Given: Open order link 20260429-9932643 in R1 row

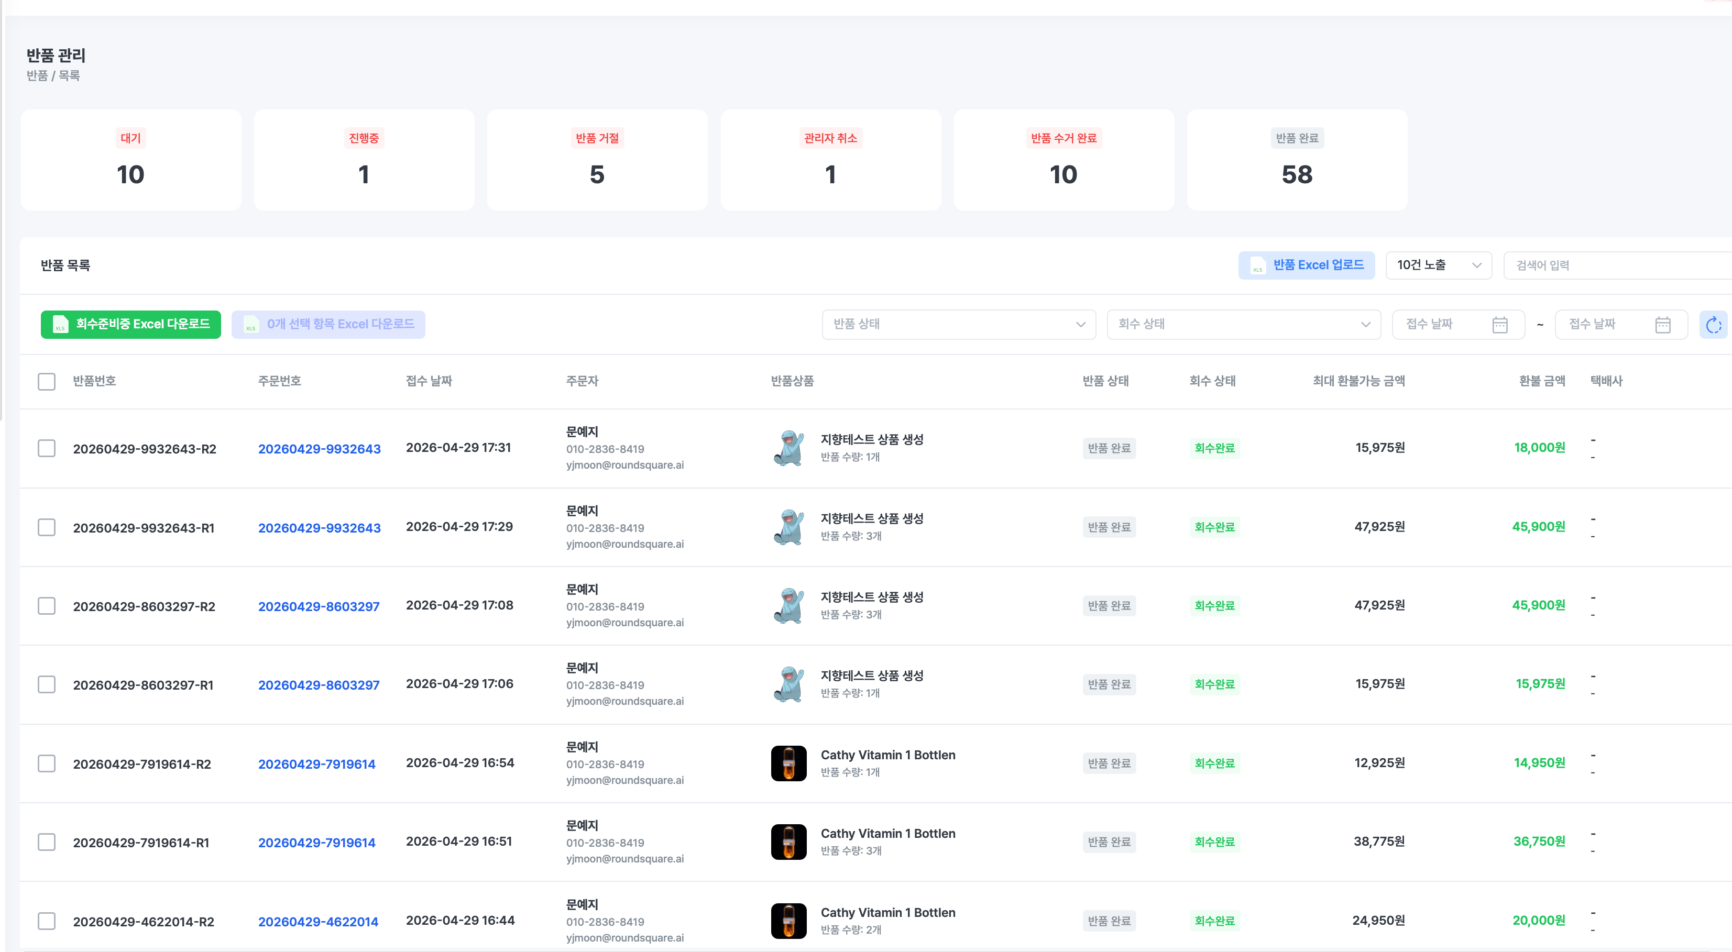Looking at the screenshot, I should click(320, 528).
